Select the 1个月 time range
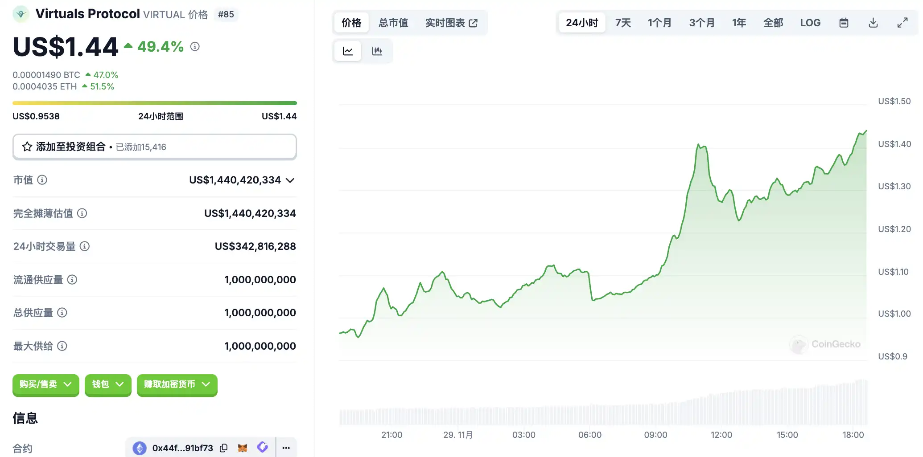 [659, 23]
